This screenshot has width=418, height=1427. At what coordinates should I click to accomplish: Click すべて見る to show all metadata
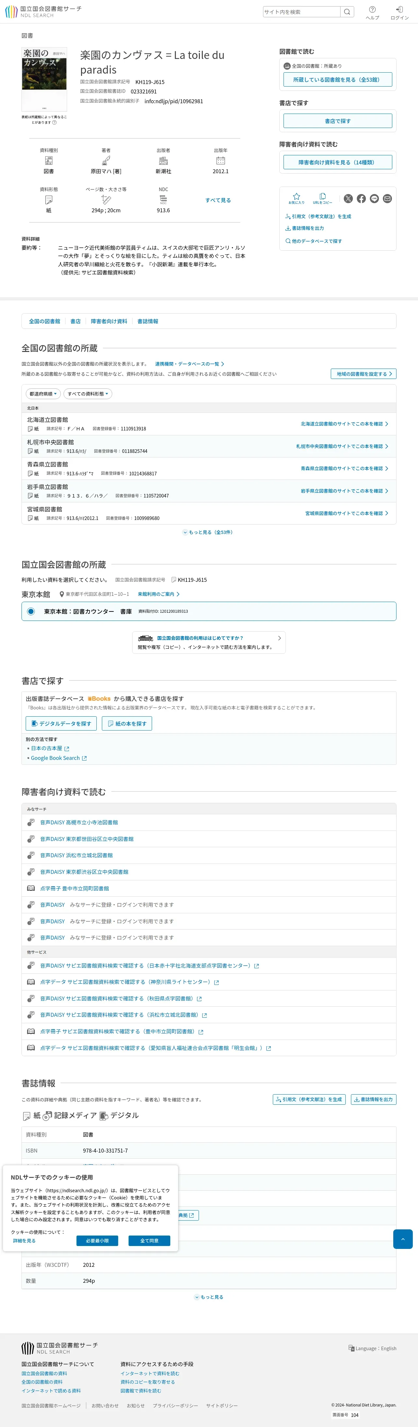tap(218, 200)
